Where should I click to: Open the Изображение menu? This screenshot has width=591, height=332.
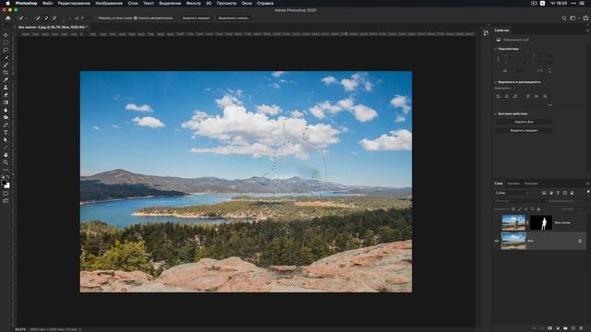click(x=109, y=3)
